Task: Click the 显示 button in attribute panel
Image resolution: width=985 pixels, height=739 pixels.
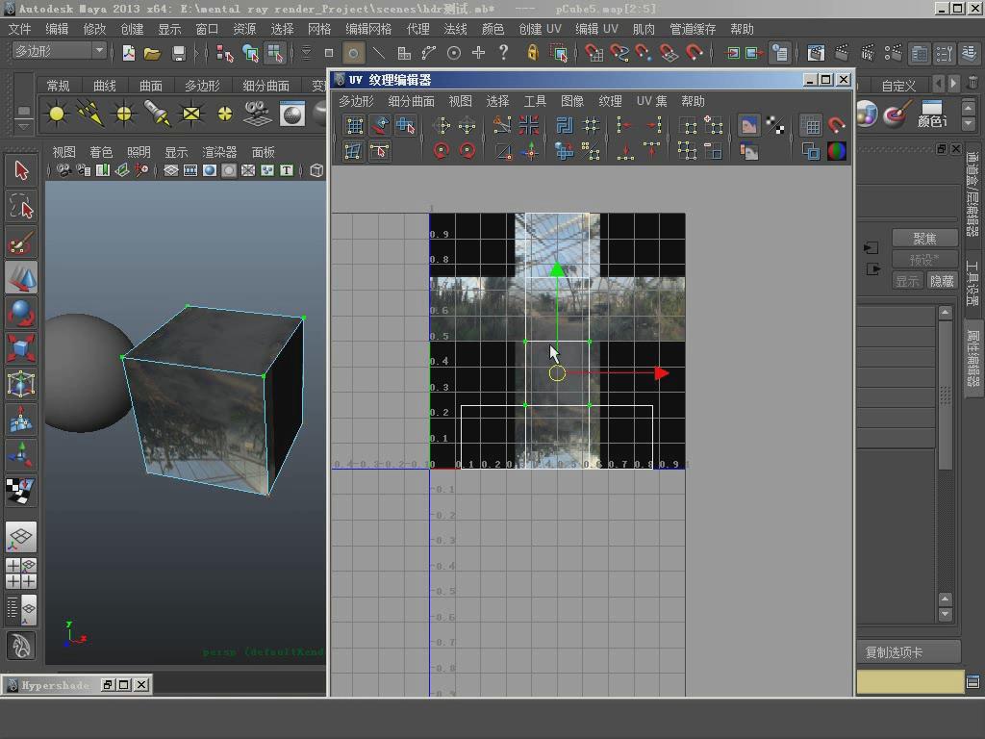Action: (907, 281)
